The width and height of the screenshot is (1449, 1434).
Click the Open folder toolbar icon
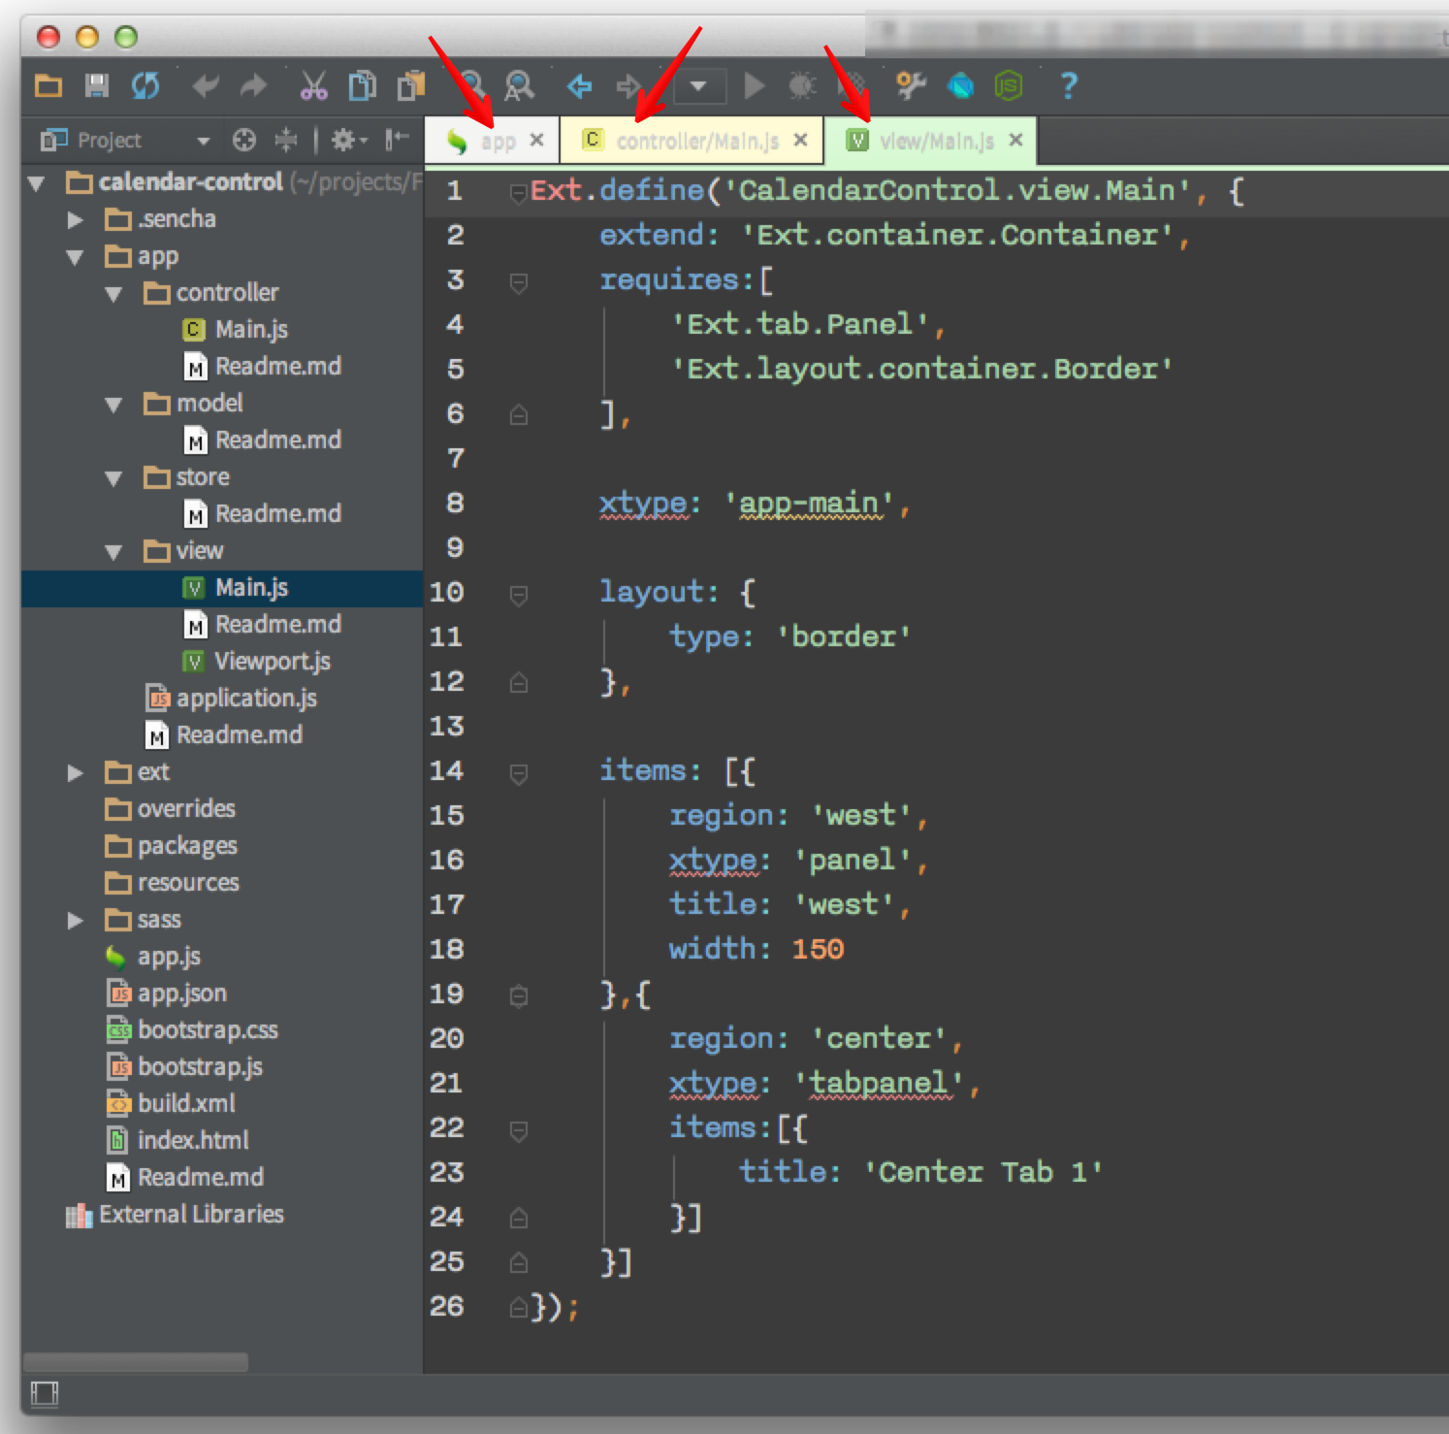point(48,86)
